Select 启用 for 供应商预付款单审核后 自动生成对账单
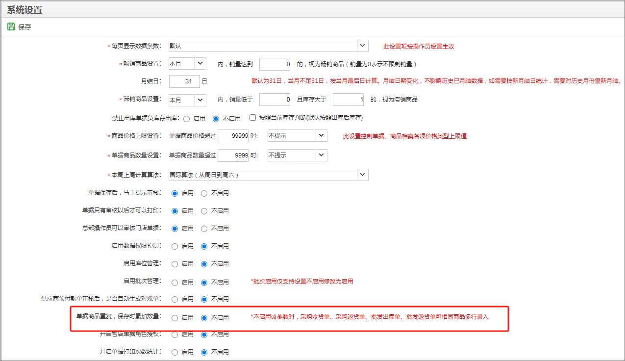This screenshot has height=361, width=625. pos(175,299)
